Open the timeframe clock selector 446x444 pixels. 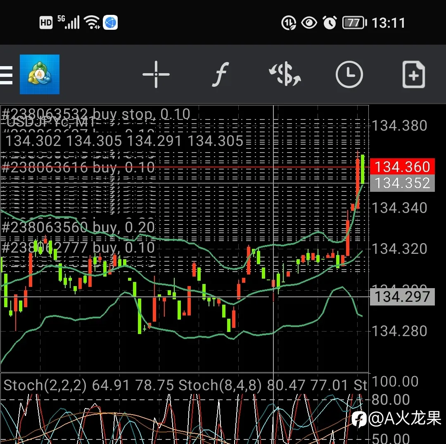click(x=349, y=74)
